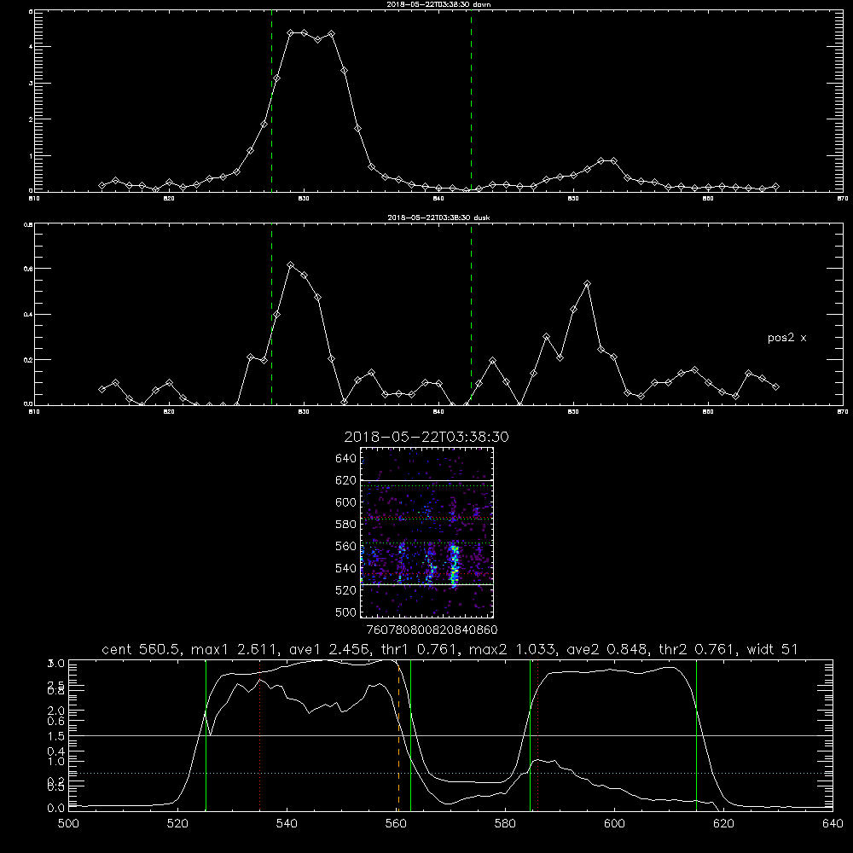Select the green vertical line near 584 in profile plot
Image resolution: width=853 pixels, height=853 pixels.
(531, 735)
